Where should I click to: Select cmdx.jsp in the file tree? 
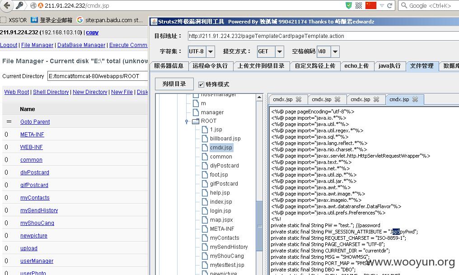tap(221, 148)
